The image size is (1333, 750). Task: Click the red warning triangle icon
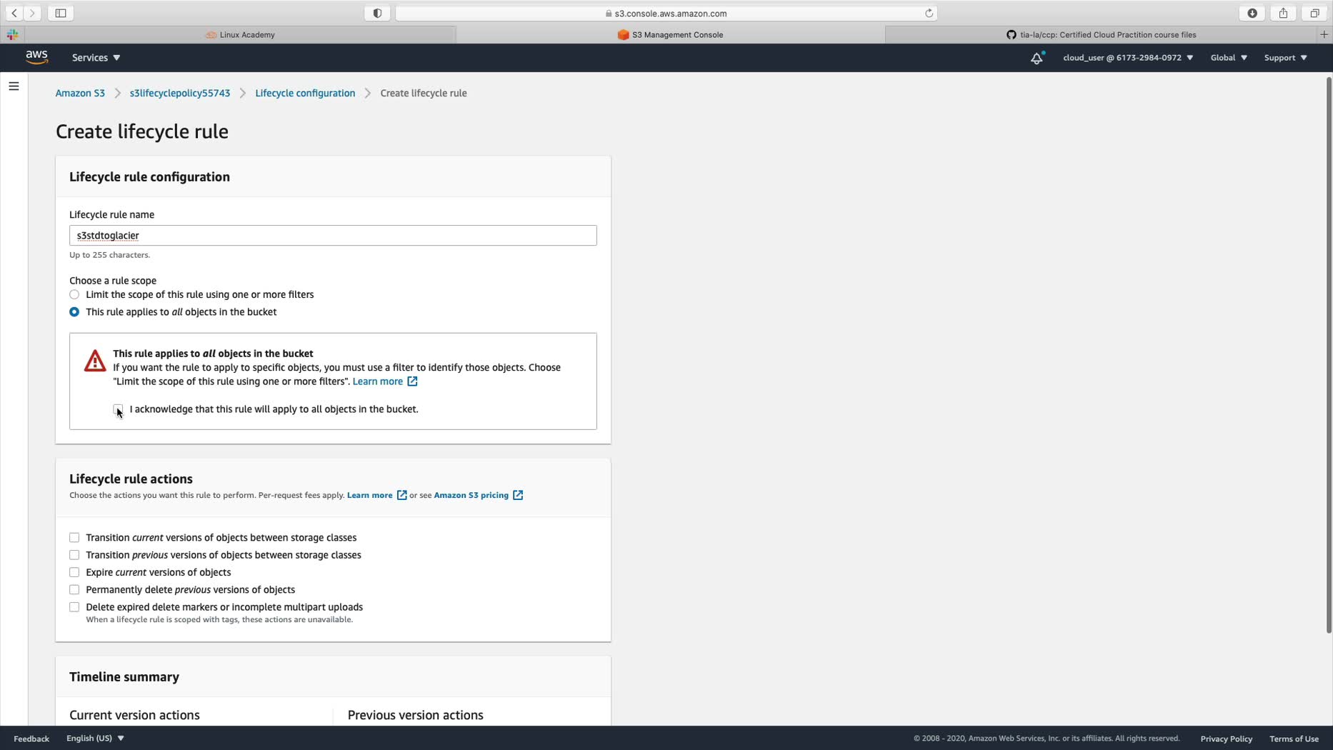(94, 361)
